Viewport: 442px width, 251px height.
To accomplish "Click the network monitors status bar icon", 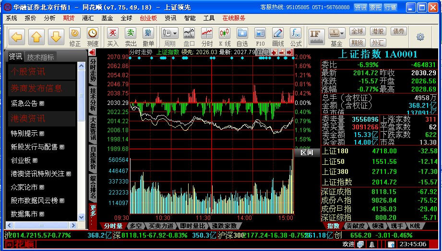I will tap(360, 244).
